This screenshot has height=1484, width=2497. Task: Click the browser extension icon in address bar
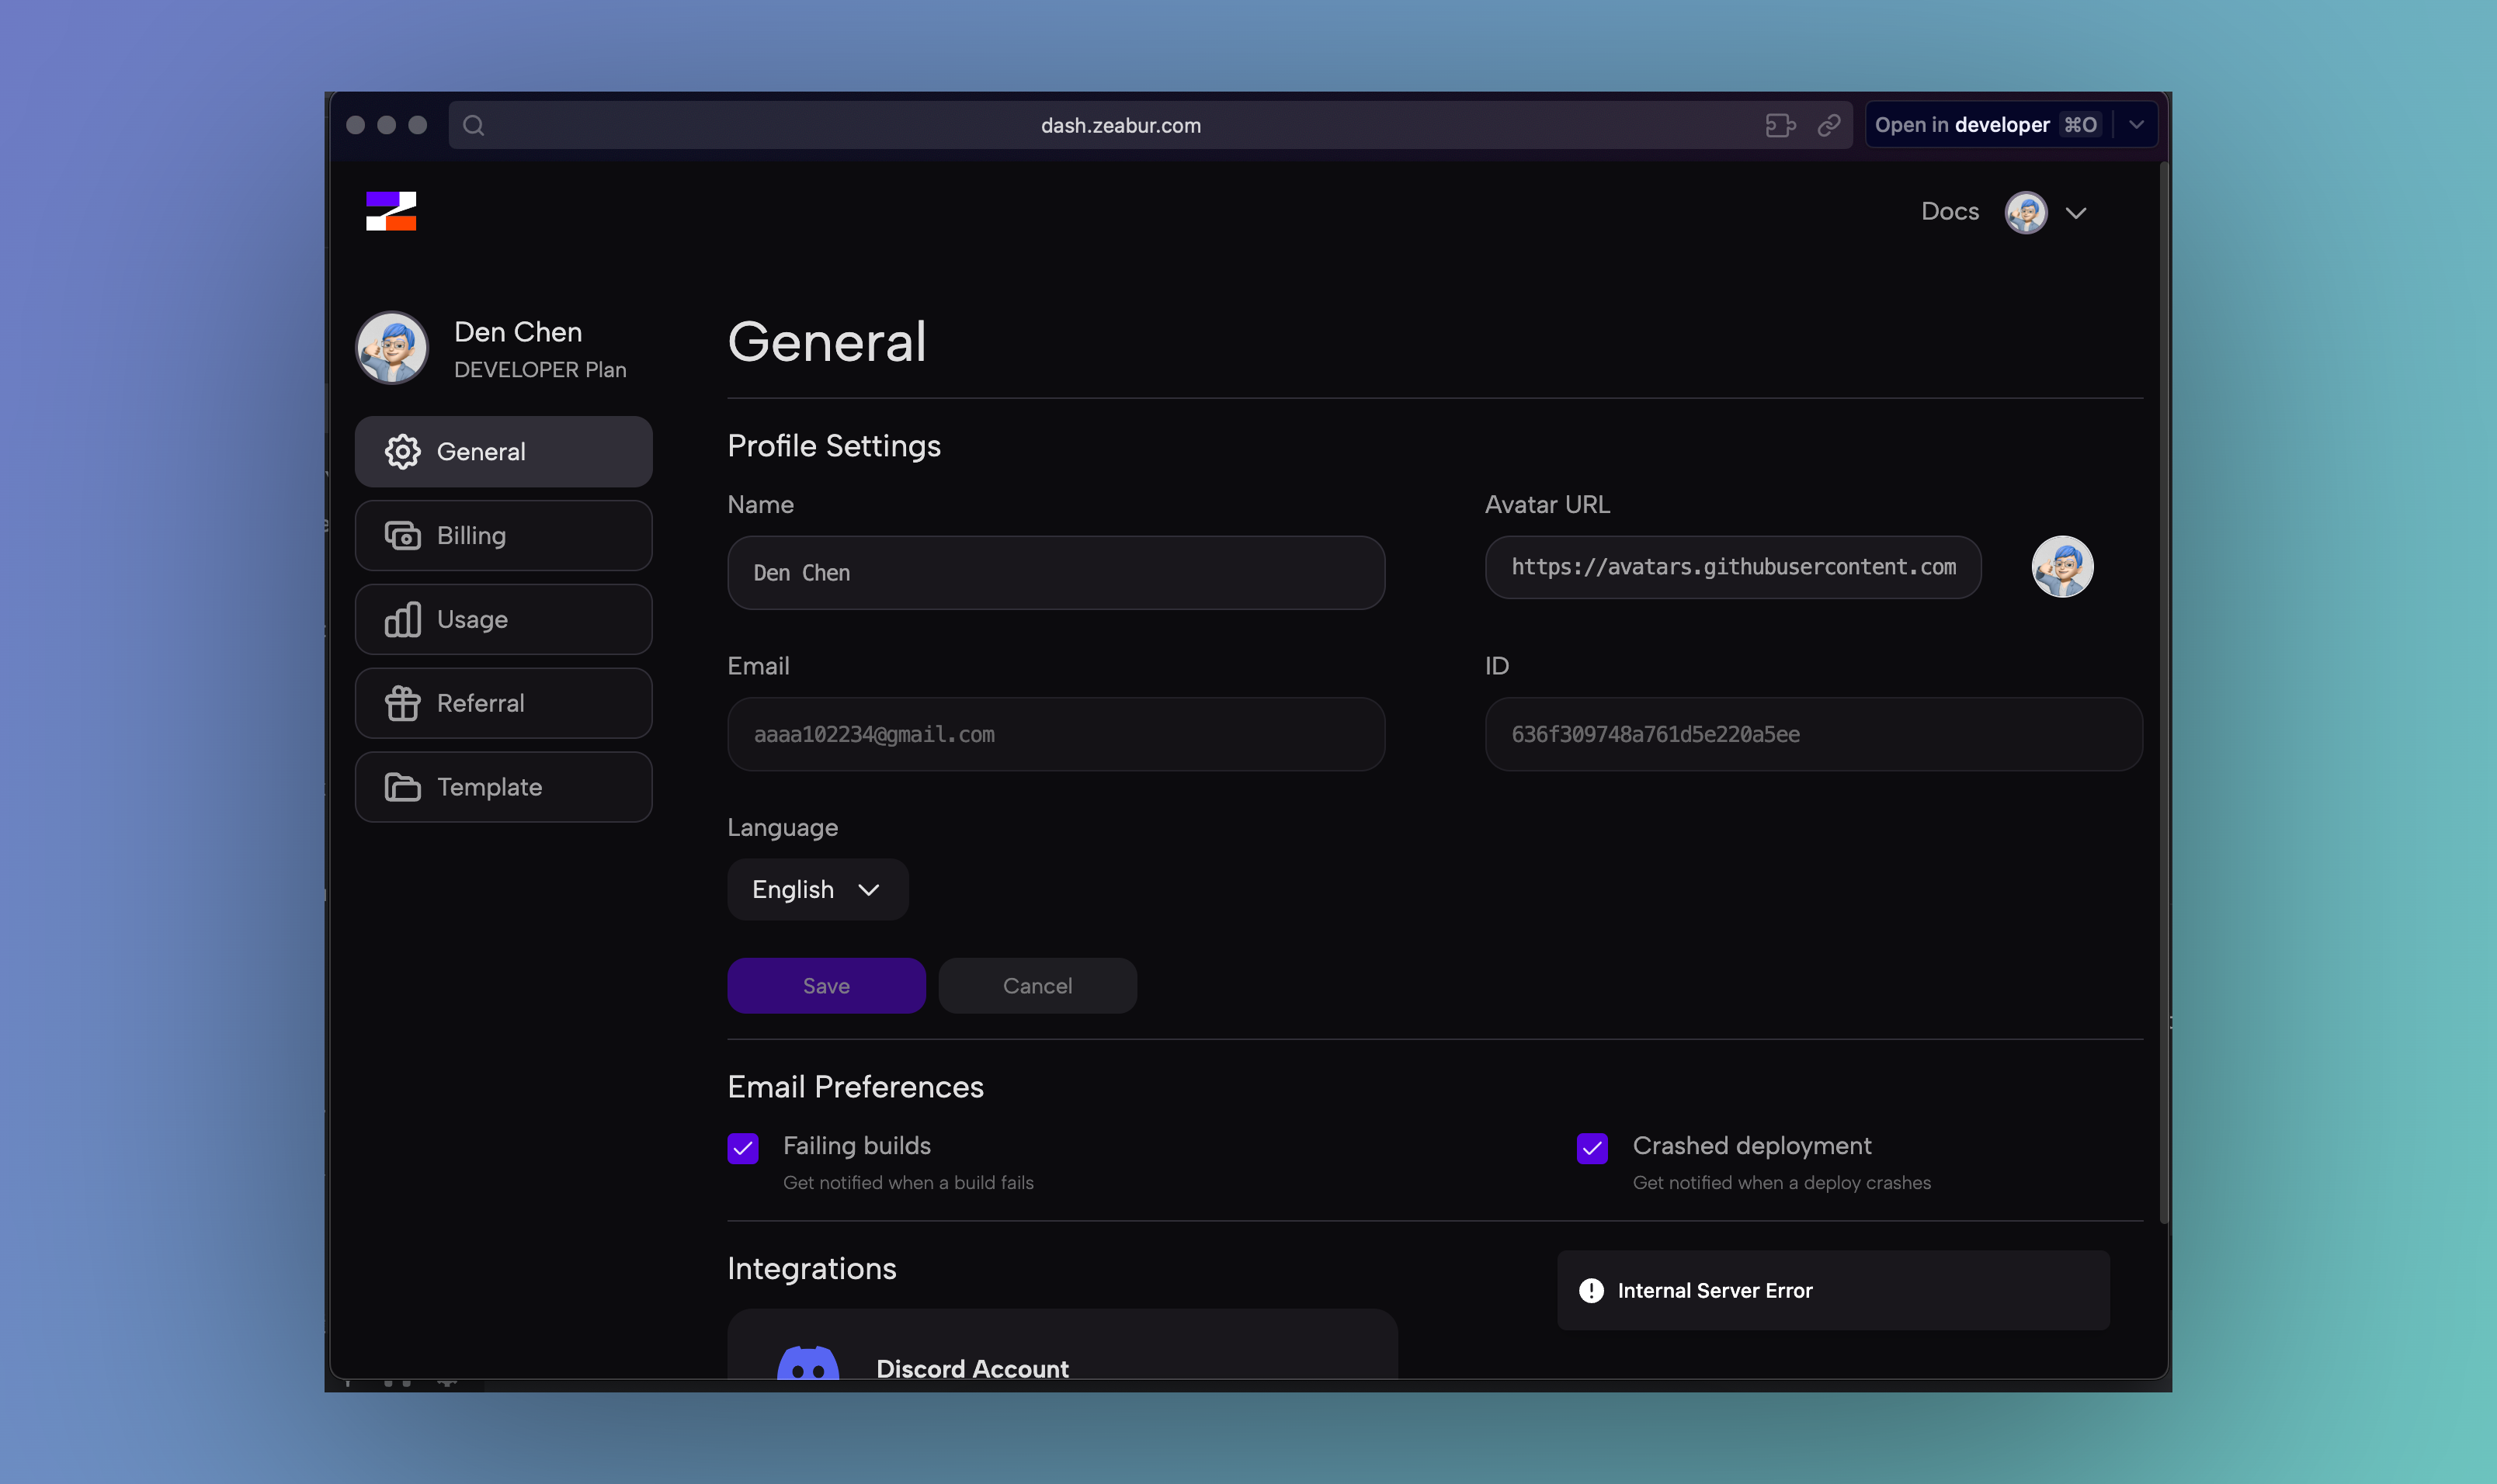click(x=1780, y=125)
